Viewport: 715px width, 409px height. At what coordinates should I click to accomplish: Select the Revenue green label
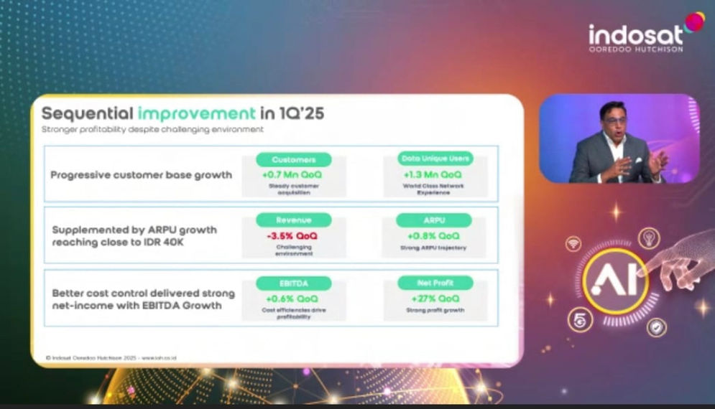[x=294, y=220]
